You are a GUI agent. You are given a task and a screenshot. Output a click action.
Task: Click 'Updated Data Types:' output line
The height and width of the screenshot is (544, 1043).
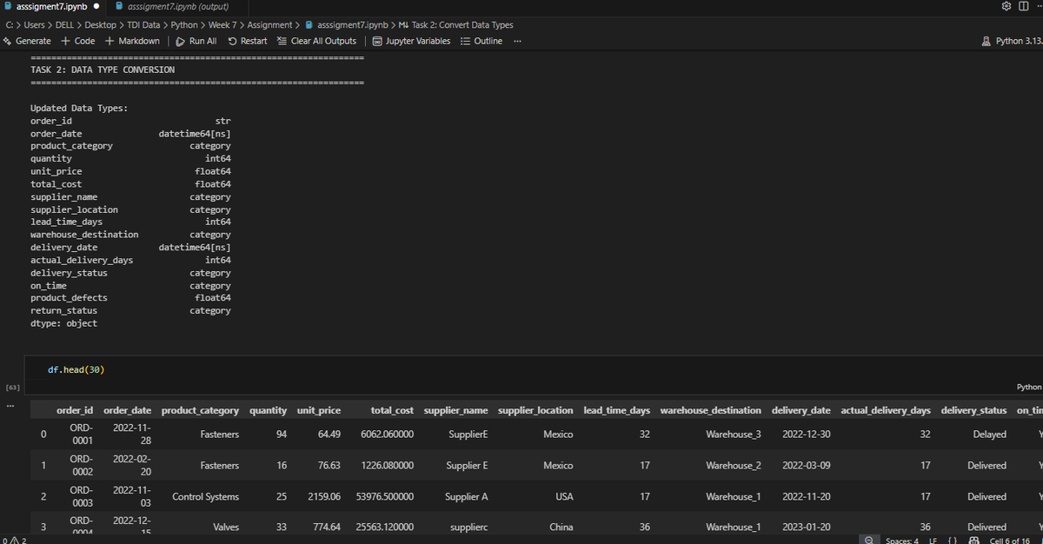coord(79,108)
